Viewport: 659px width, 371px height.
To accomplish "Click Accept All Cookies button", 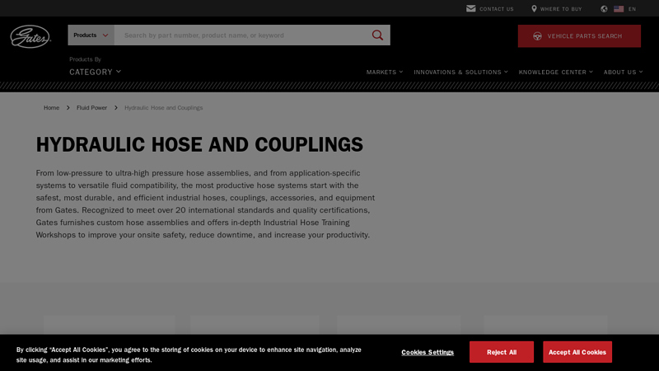I will [577, 352].
